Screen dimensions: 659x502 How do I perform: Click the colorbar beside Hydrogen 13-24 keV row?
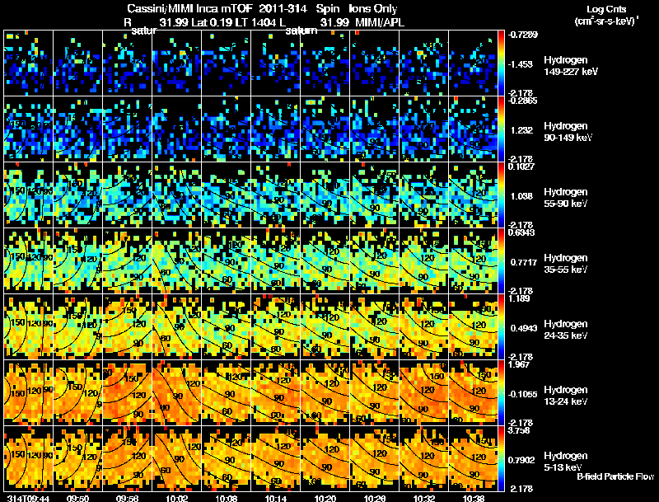pos(501,392)
